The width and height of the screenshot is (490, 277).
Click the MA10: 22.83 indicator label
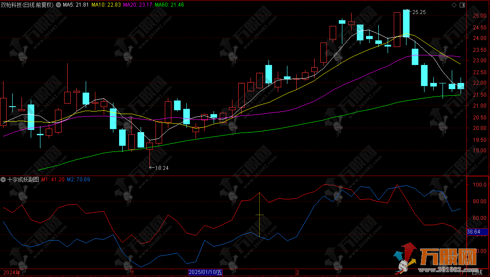[x=106, y=5]
